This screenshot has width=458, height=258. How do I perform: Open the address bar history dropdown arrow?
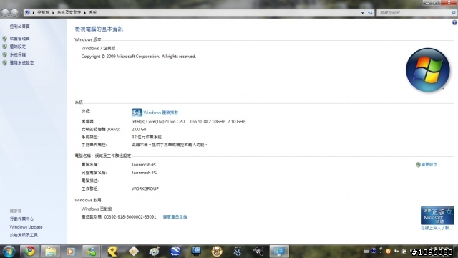(363, 13)
